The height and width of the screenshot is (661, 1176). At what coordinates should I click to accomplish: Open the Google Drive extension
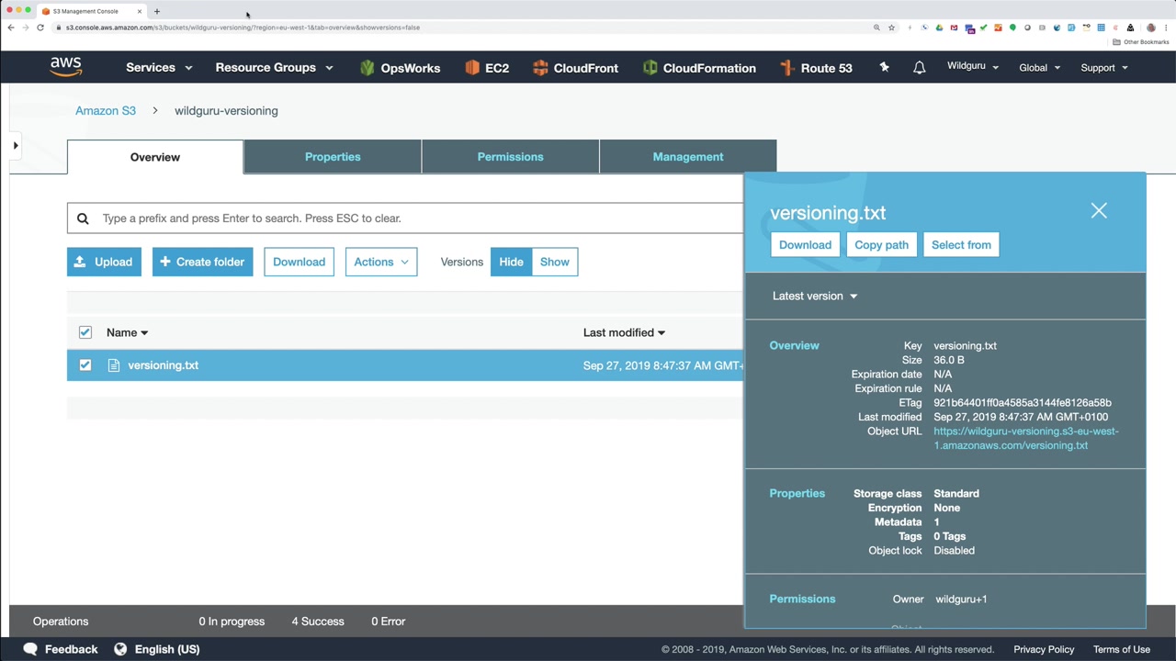939,28
